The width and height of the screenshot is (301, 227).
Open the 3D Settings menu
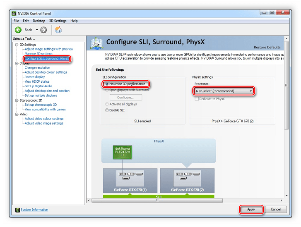tap(58, 21)
